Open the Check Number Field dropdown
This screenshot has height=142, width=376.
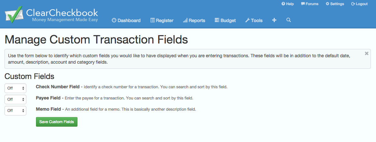click(x=15, y=88)
